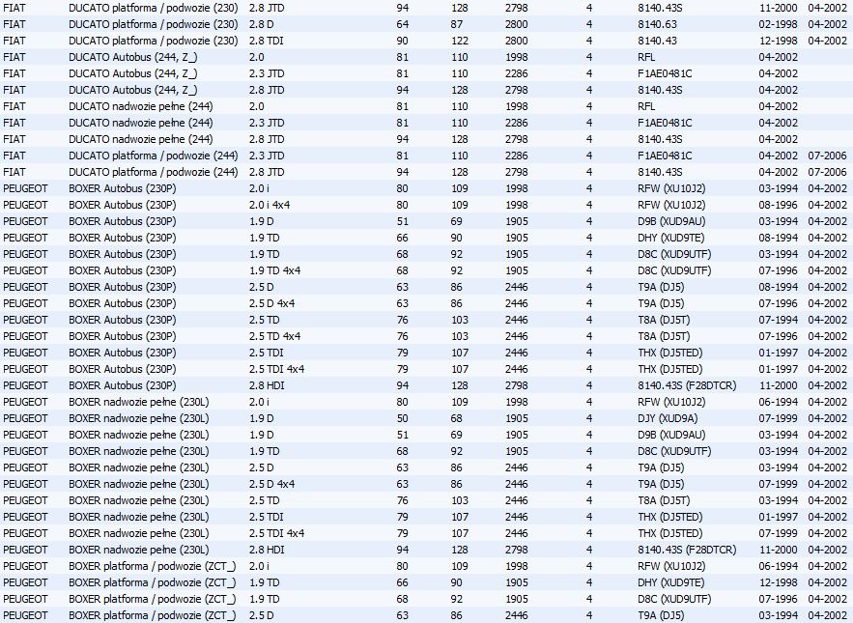The height and width of the screenshot is (623, 853).
Task: Click the 2.8 D engine cell for FIAT DUCATO
Action: tap(263, 24)
